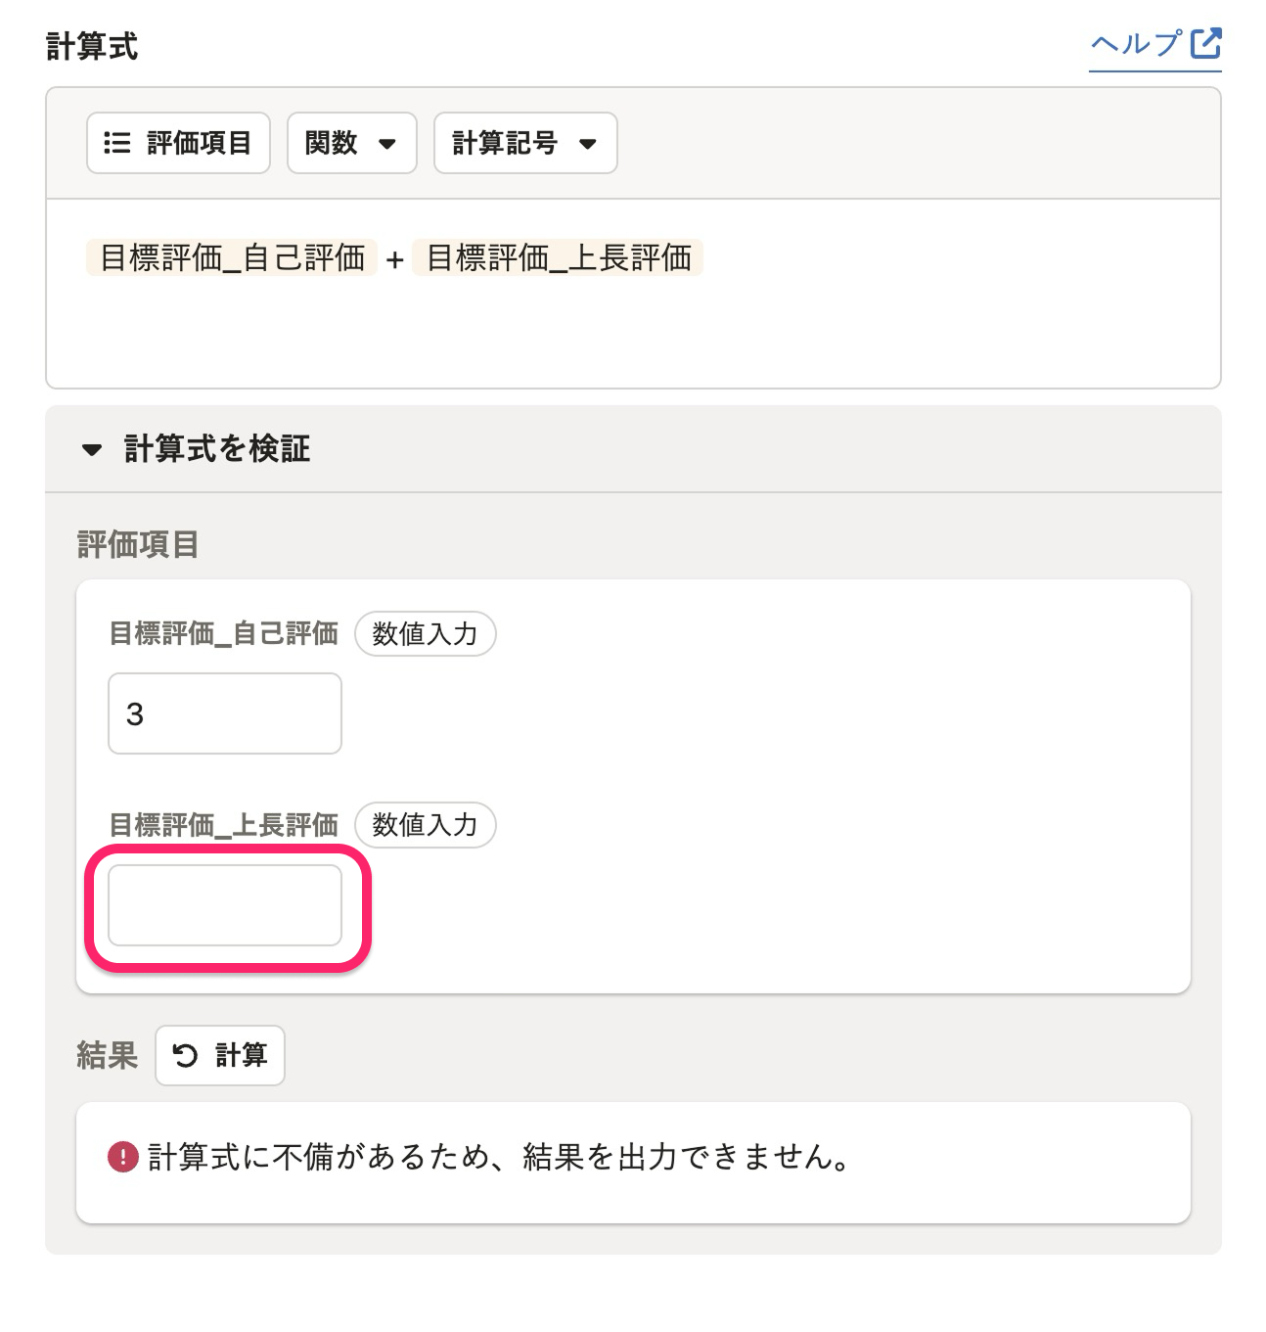1266x1332 pixels.
Task: Click the red error exclamation icon
Action: click(123, 1157)
